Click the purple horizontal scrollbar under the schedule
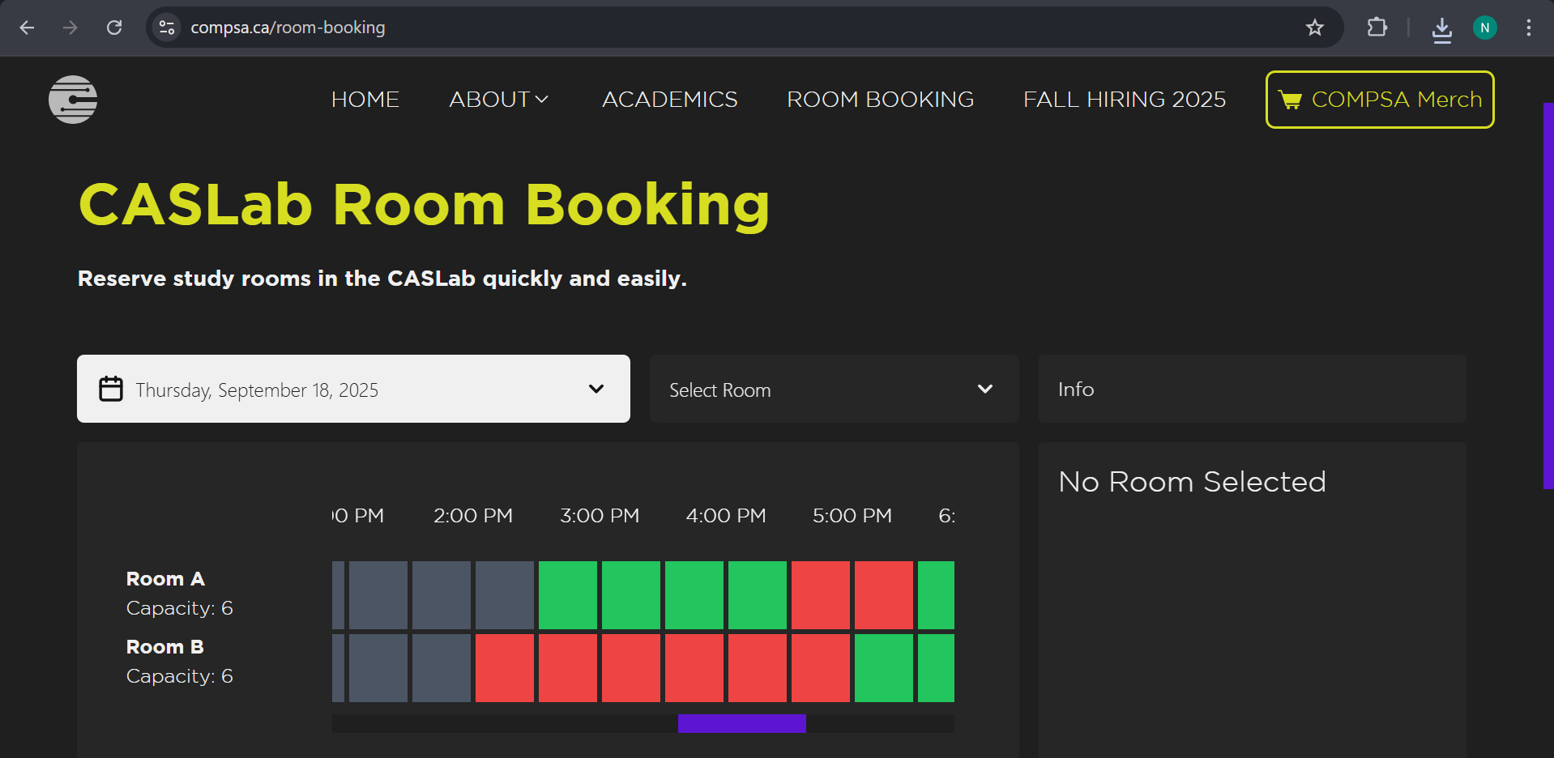The width and height of the screenshot is (1554, 758). tap(741, 723)
